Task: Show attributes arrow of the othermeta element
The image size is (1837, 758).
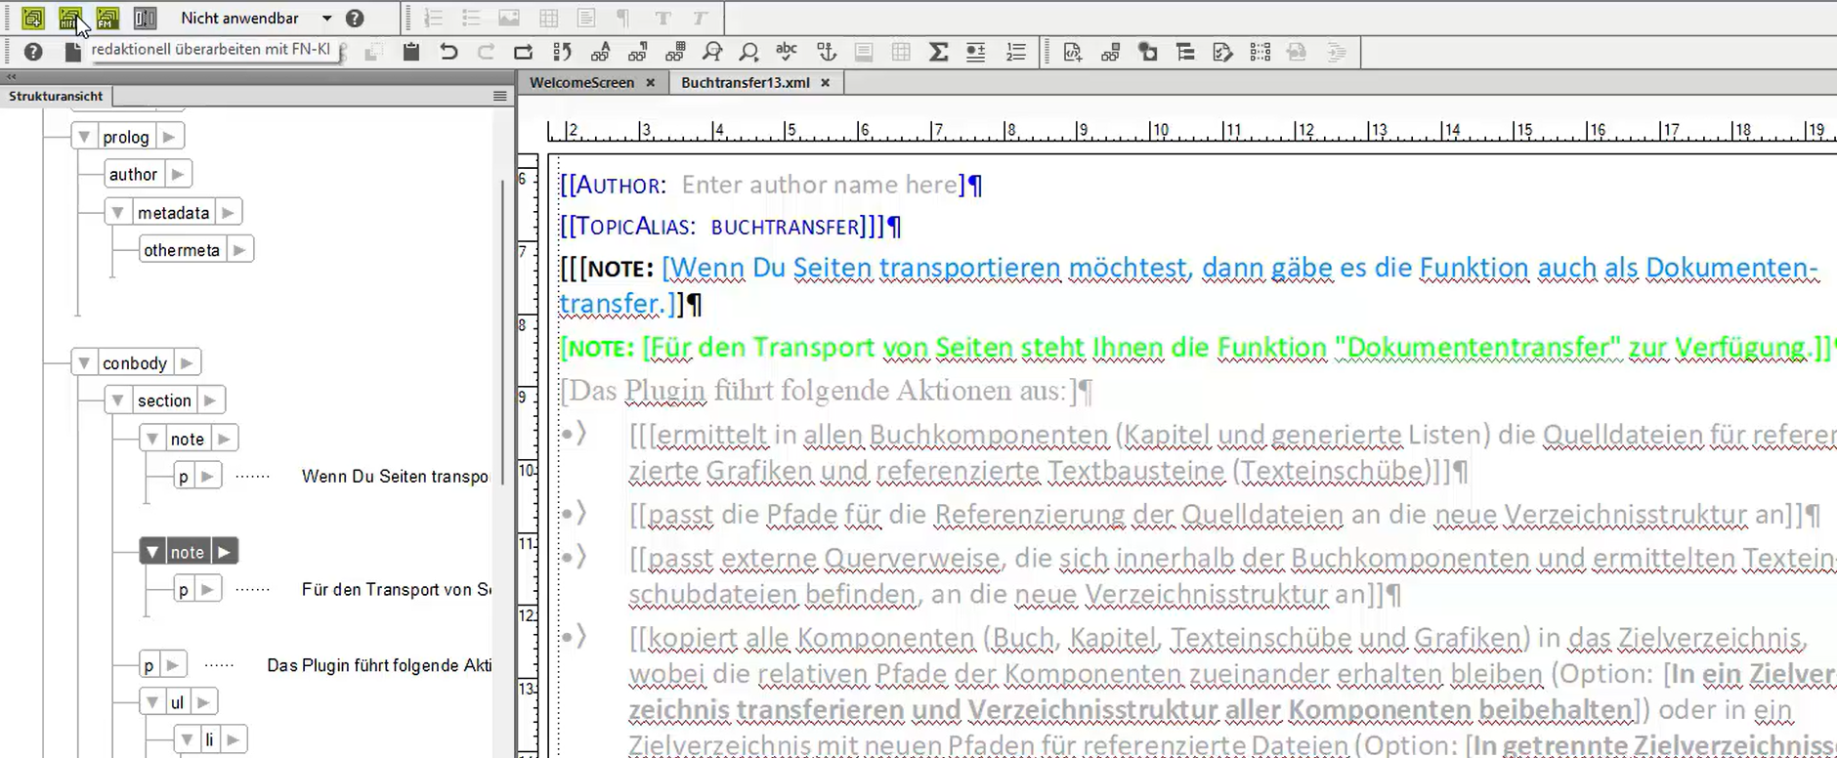Action: click(x=239, y=250)
